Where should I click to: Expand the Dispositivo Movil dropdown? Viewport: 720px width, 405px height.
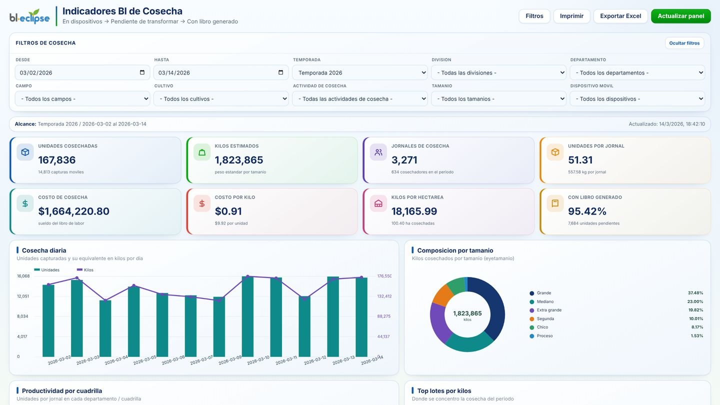pos(637,98)
